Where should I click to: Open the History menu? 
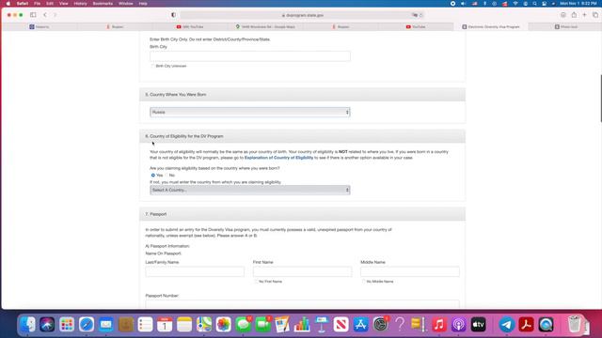80,4
